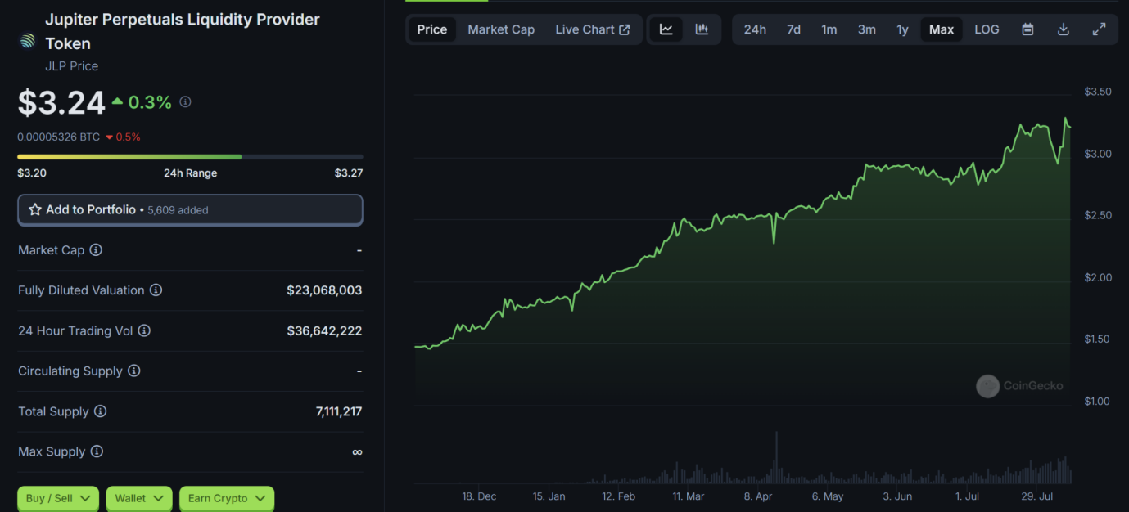Select the 1y time range

pos(902,29)
